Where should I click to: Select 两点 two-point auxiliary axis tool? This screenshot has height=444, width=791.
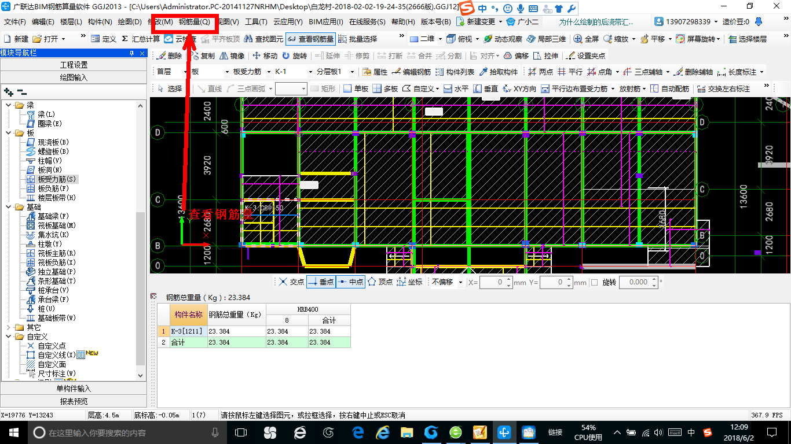coord(540,72)
